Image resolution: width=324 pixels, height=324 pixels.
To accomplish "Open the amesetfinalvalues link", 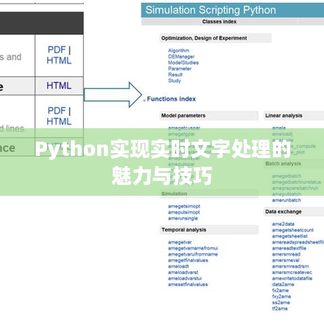I will [188, 284].
